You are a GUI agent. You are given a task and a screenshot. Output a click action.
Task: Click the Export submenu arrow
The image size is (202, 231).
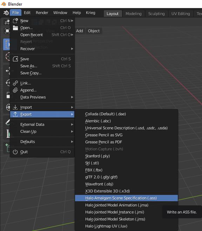[72, 114]
